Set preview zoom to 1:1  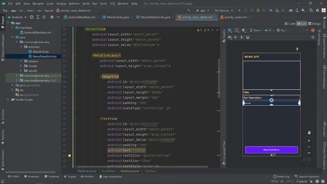point(309,153)
